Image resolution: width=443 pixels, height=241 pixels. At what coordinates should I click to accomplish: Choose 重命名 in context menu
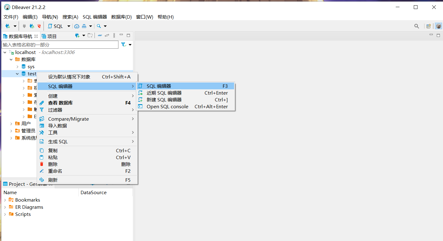click(x=87, y=171)
